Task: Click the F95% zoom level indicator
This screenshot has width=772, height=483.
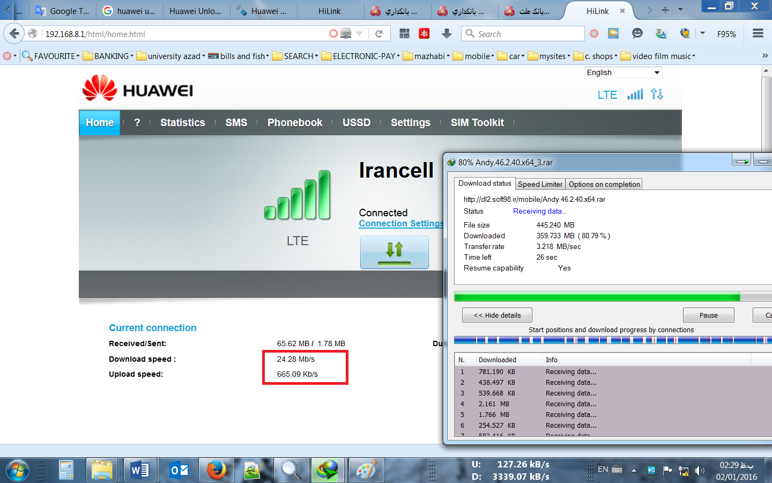Action: tap(726, 34)
